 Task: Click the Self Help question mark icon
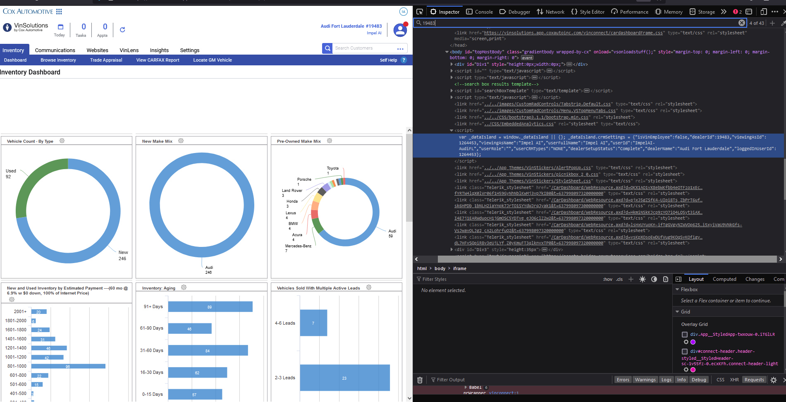pyautogui.click(x=404, y=60)
